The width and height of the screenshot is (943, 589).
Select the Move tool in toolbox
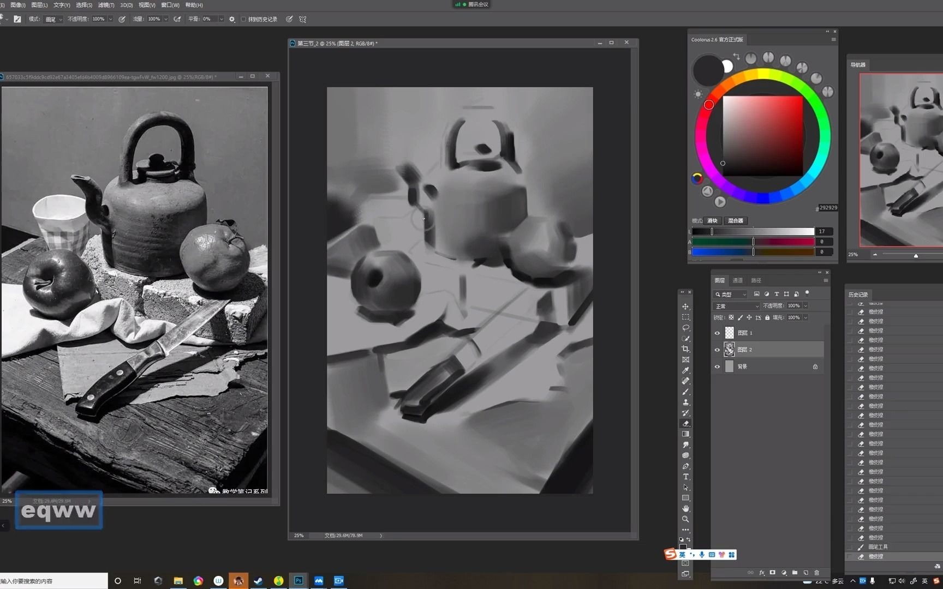[685, 306]
